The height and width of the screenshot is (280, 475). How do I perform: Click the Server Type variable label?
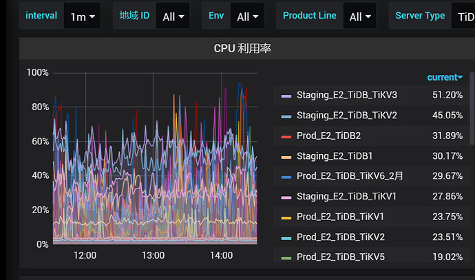(420, 15)
